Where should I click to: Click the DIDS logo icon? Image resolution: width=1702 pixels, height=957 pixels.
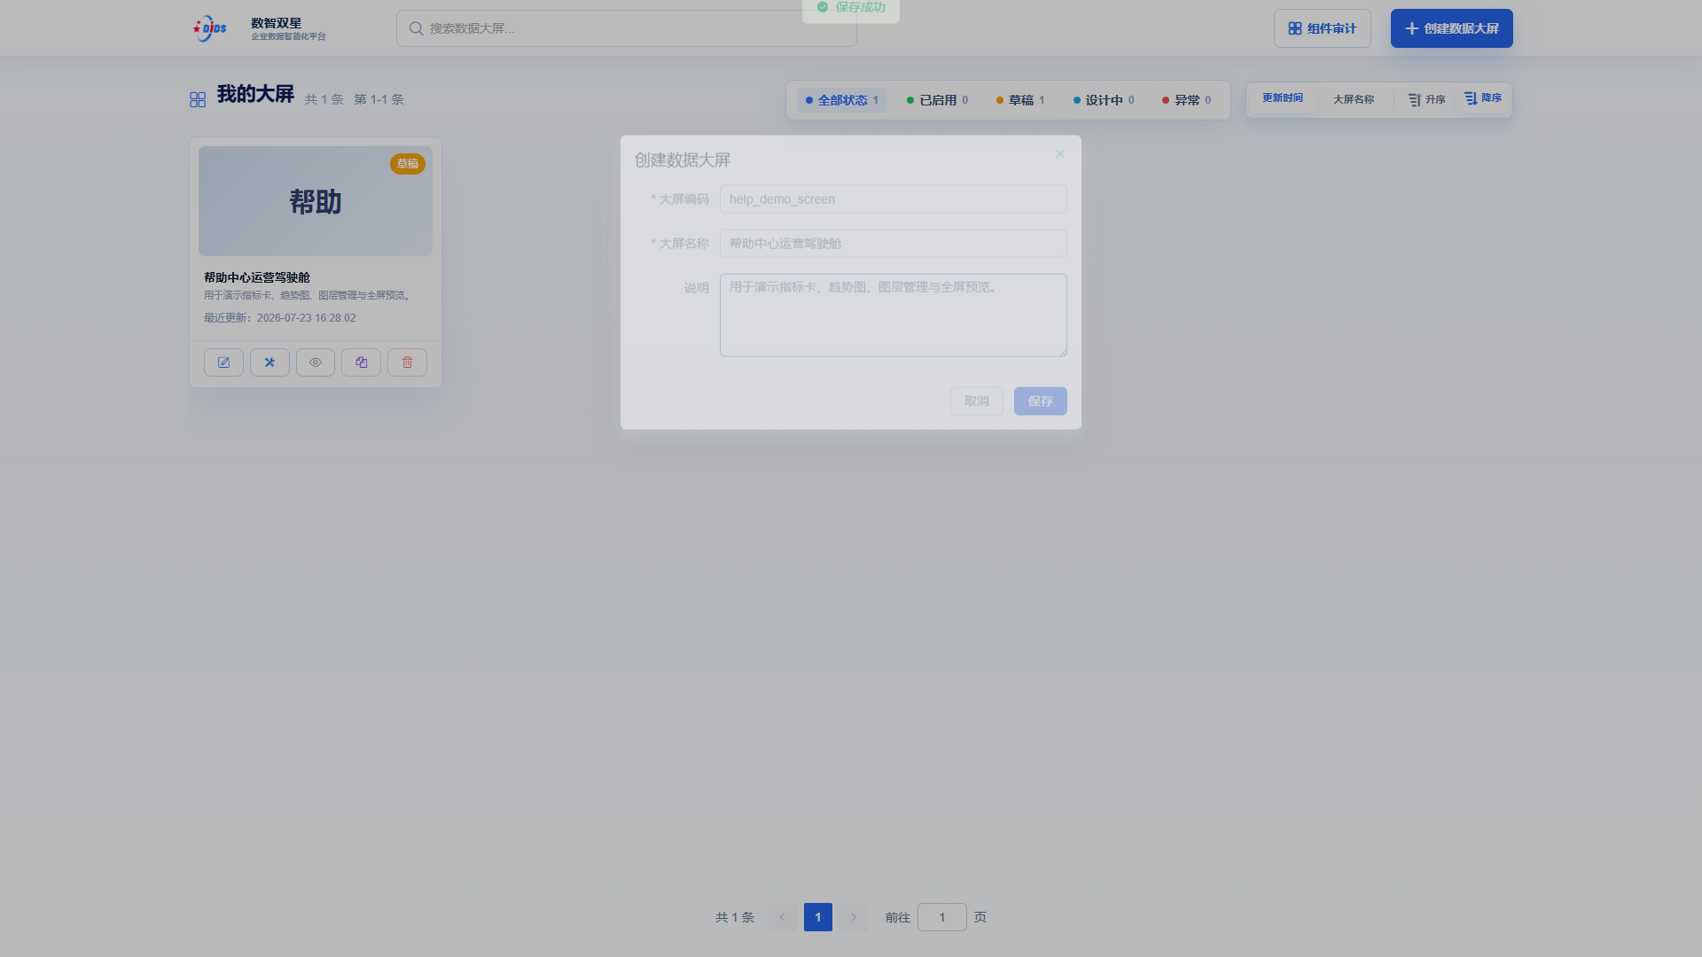point(210,28)
